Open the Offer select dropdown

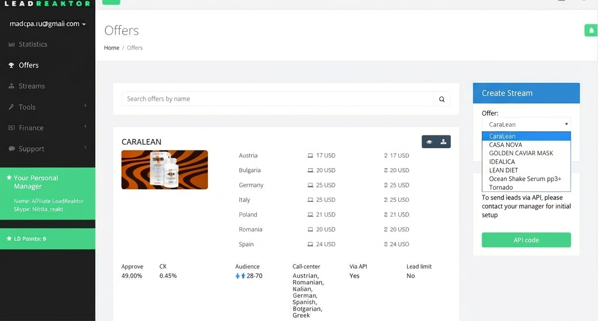526,124
